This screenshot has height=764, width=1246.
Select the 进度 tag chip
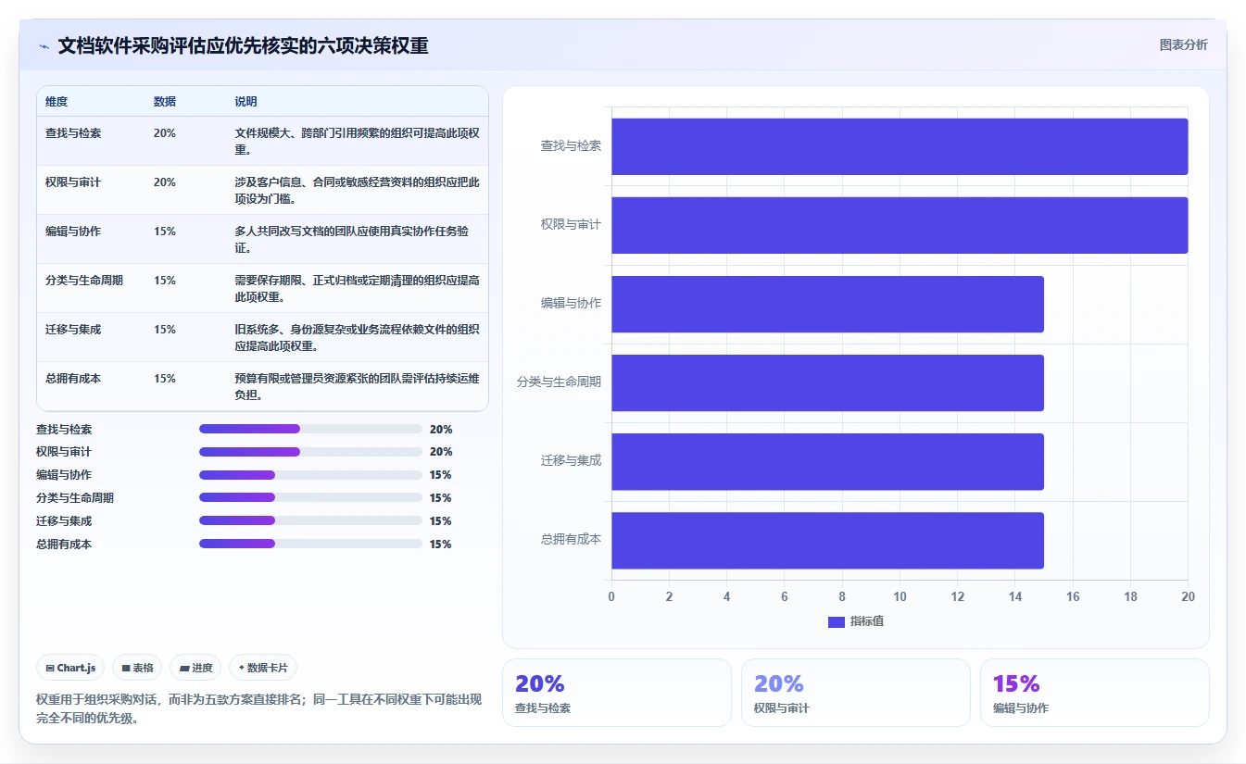click(x=195, y=668)
